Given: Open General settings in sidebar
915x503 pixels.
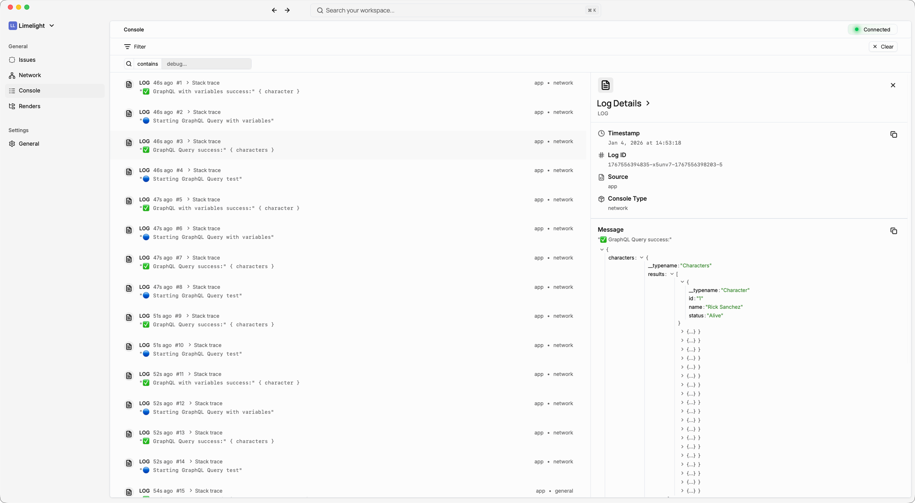Looking at the screenshot, I should (55, 144).
